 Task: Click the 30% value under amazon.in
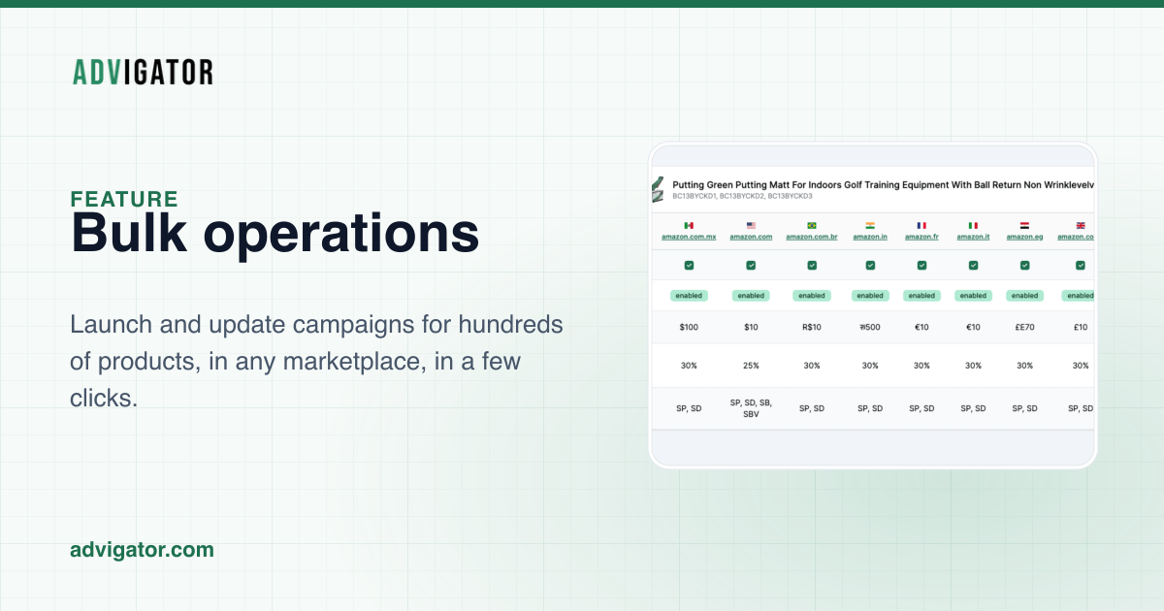click(870, 366)
